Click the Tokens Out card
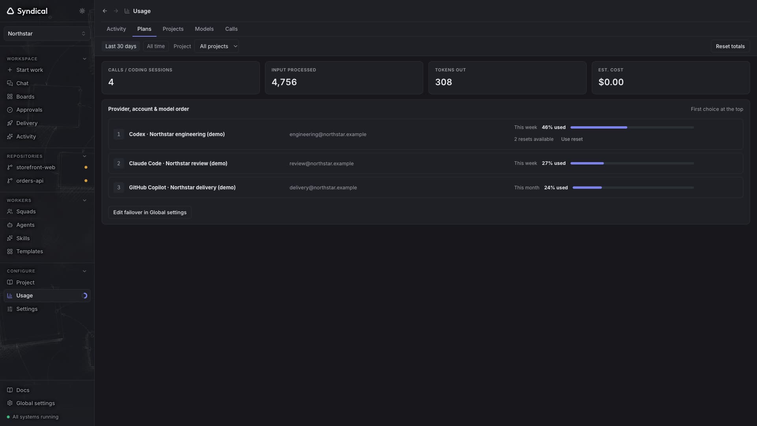757x426 pixels. (x=507, y=78)
